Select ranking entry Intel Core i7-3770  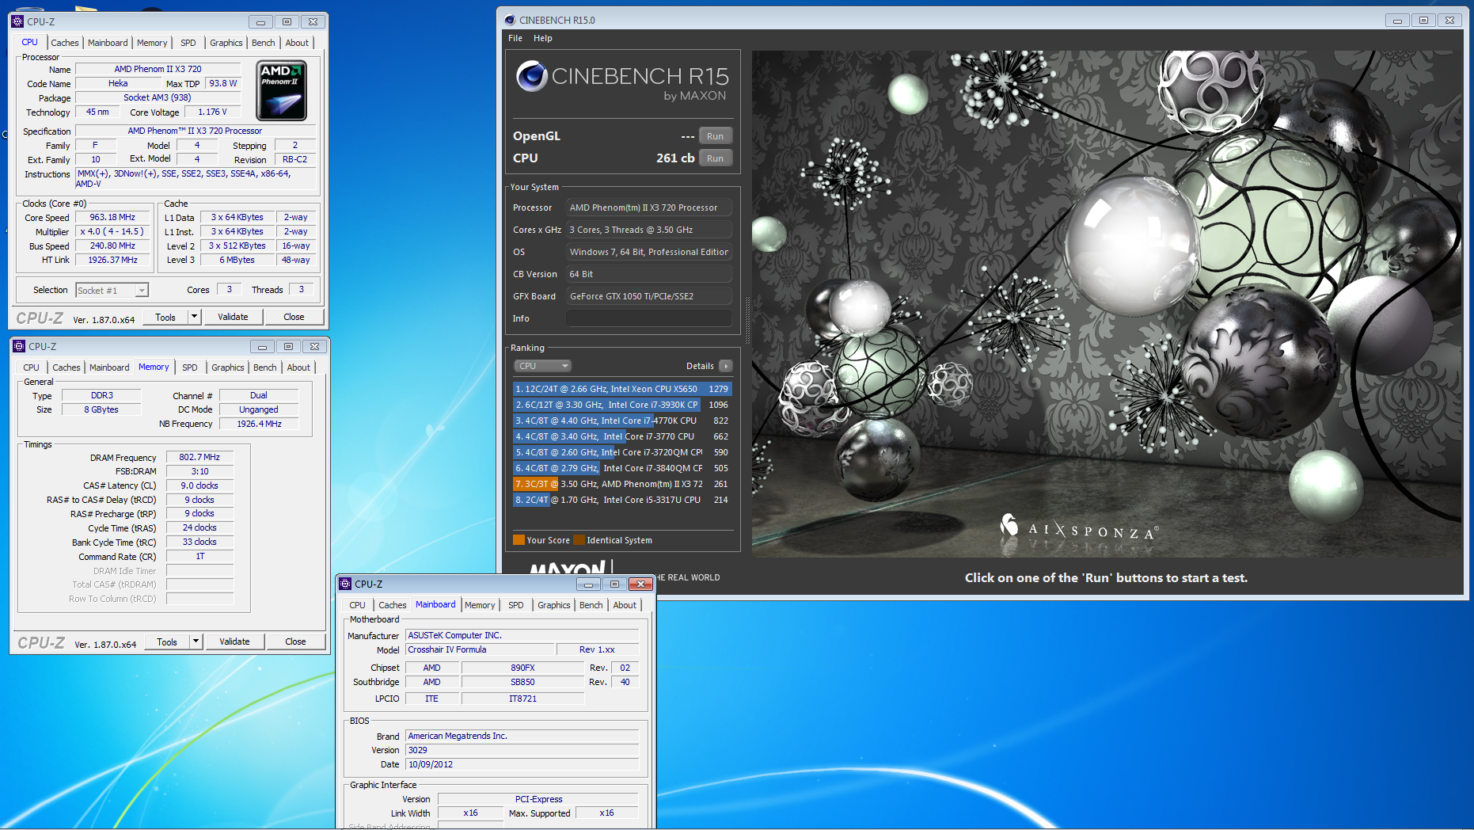pyautogui.click(x=622, y=436)
